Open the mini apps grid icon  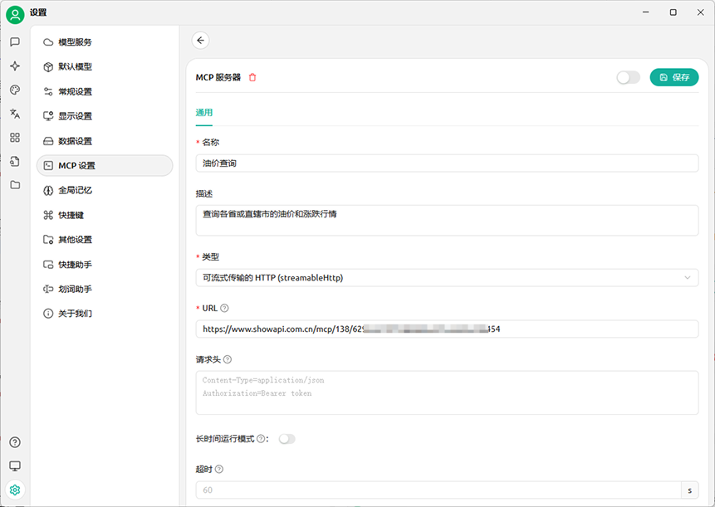(x=15, y=138)
